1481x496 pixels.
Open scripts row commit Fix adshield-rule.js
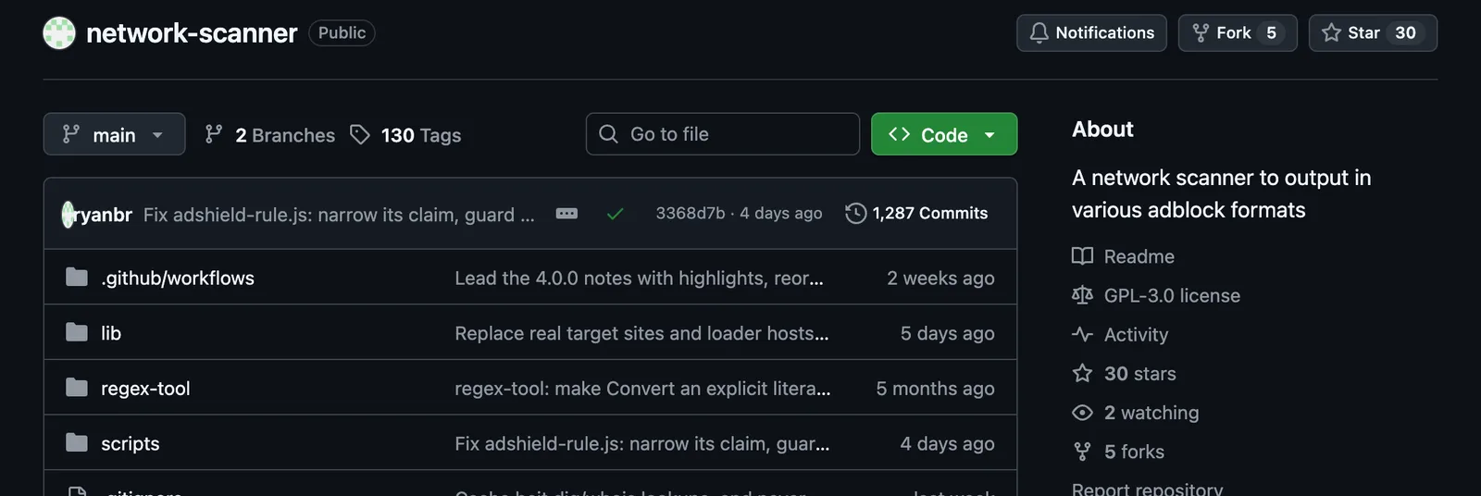[x=642, y=444]
